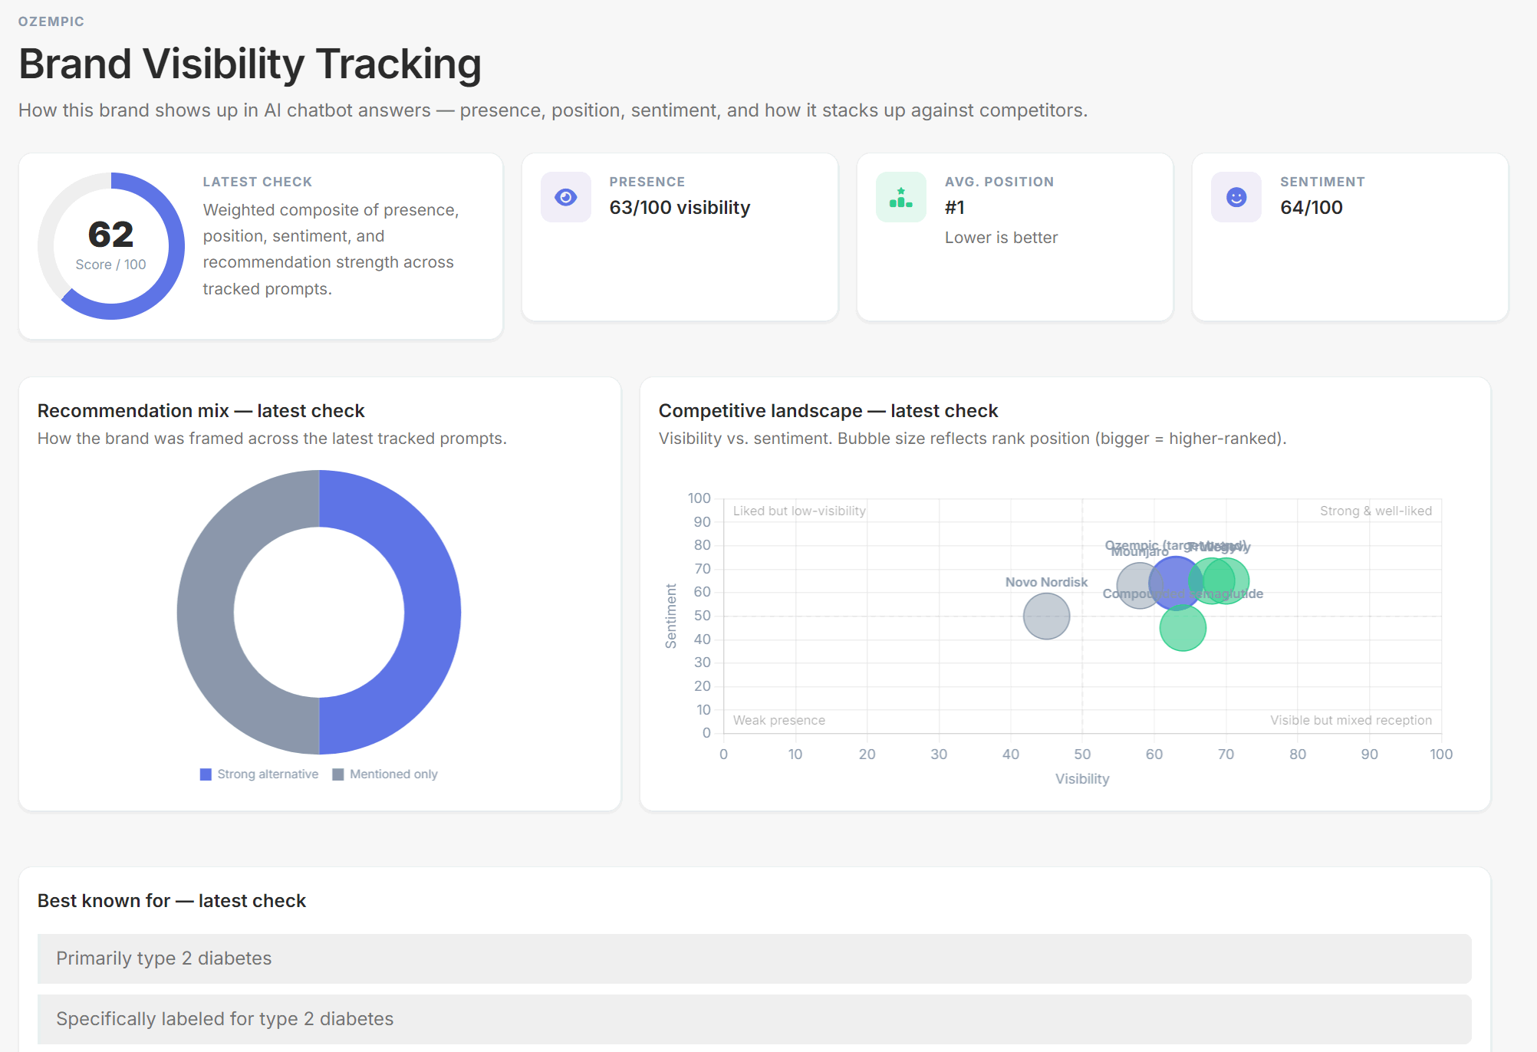Click the blue Strong alternative donut segment
The height and width of the screenshot is (1052, 1537).
[x=432, y=612]
